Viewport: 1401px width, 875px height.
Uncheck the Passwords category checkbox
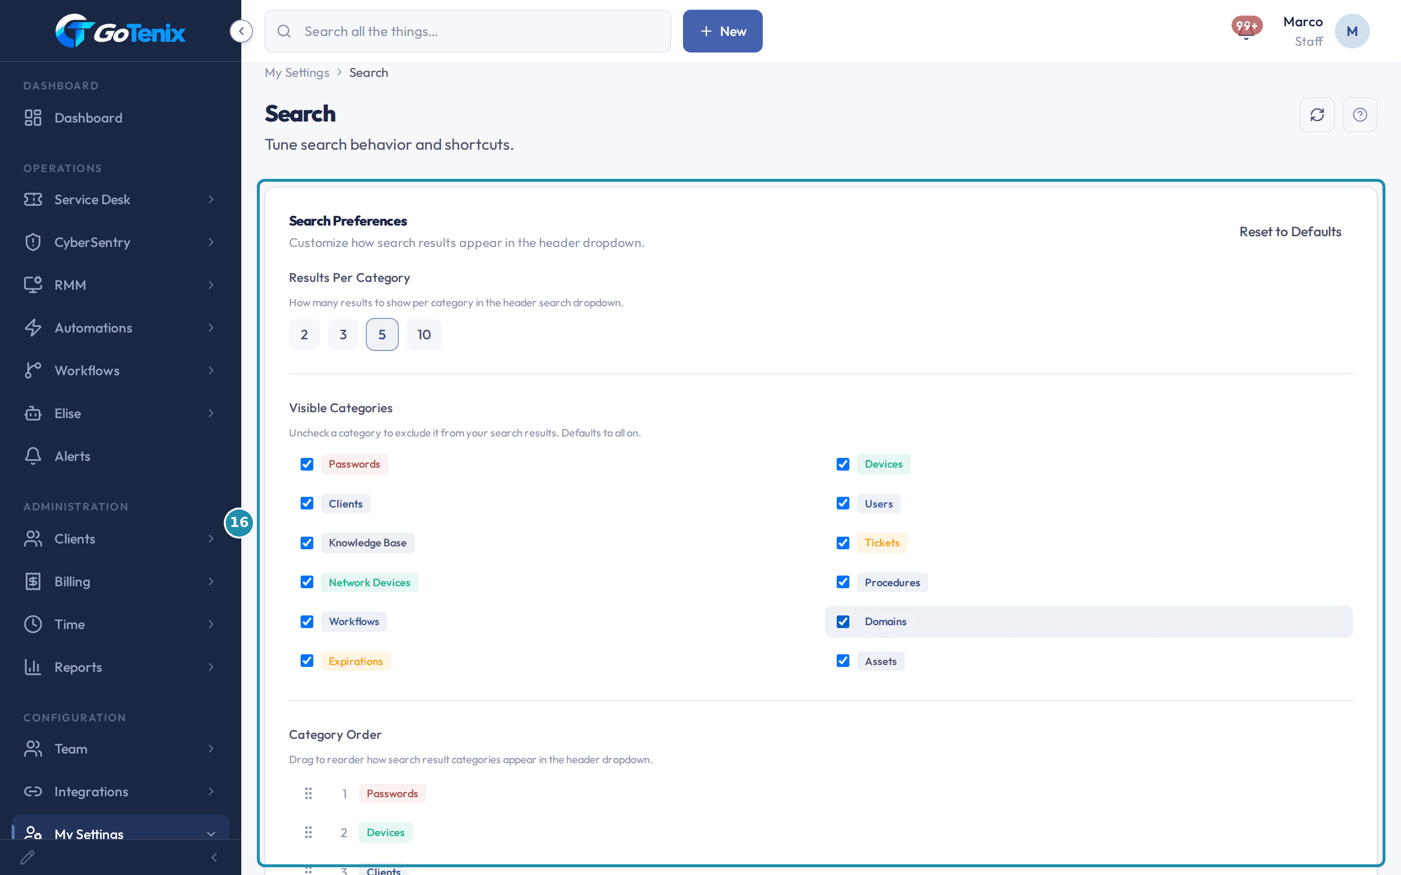307,464
